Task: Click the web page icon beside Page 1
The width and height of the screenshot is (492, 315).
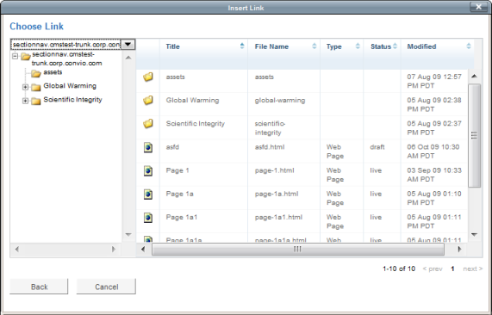Action: coord(148,170)
